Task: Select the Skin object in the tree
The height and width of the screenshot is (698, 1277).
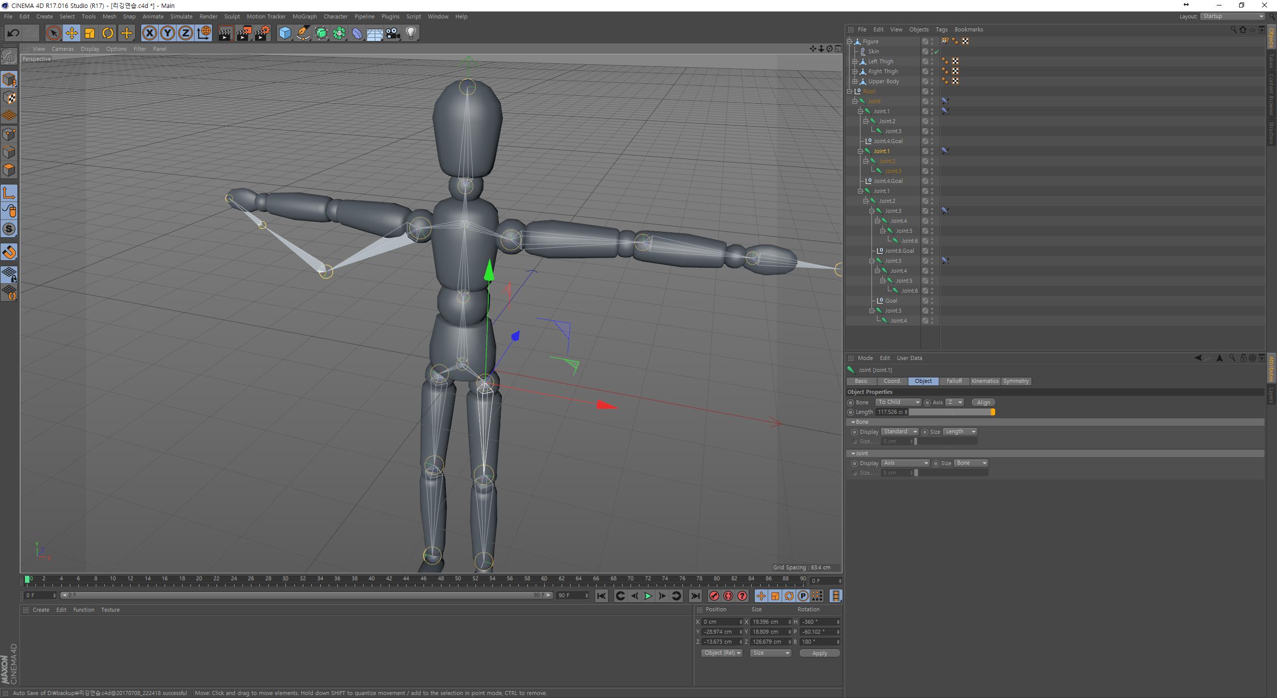Action: coord(873,51)
